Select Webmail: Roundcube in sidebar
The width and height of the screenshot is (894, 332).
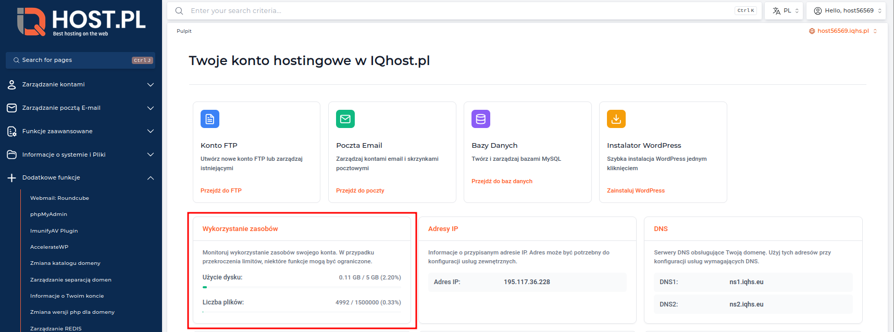(59, 198)
